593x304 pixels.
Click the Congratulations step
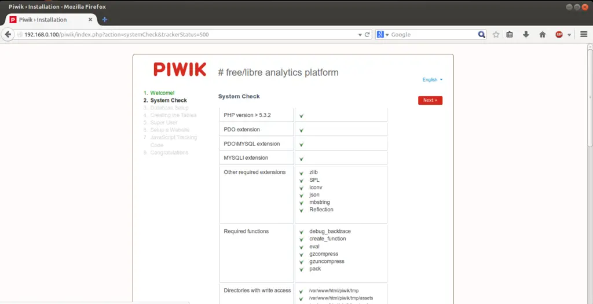point(169,152)
